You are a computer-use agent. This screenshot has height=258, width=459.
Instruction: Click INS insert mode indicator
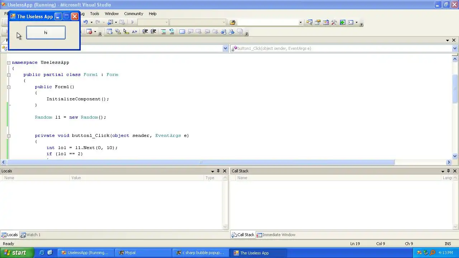click(x=448, y=244)
